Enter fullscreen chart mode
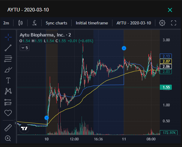The height and width of the screenshot is (147, 182). (174, 23)
